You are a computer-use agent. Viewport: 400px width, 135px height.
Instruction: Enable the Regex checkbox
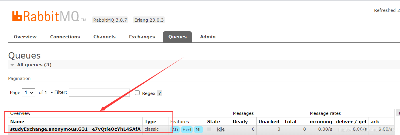137,93
